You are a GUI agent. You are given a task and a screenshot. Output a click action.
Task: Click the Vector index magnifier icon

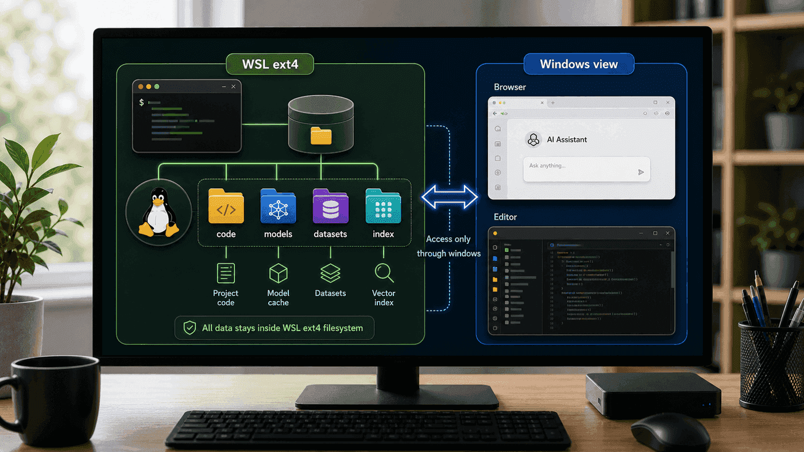coord(384,273)
